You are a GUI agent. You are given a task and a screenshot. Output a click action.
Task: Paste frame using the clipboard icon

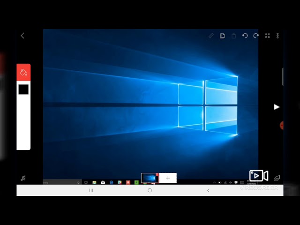tap(233, 36)
